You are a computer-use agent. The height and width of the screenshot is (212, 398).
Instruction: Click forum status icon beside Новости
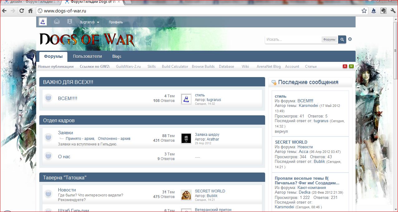[48, 194]
